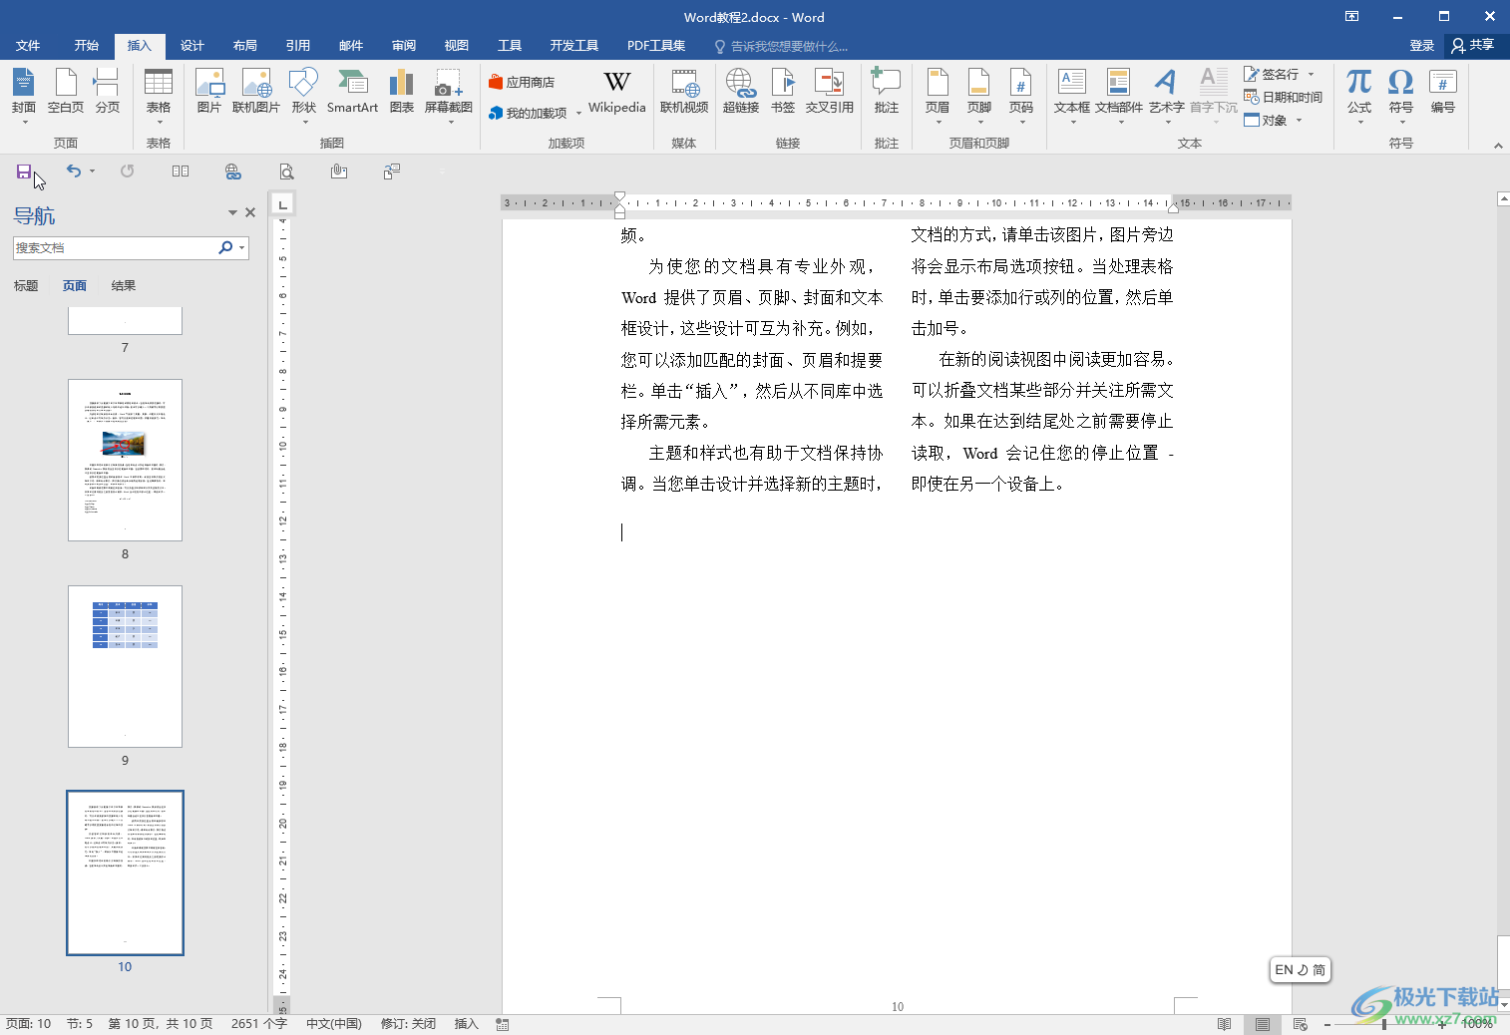Open Quick Parts (文档部件) dropdown
1510x1035 pixels.
[1119, 96]
